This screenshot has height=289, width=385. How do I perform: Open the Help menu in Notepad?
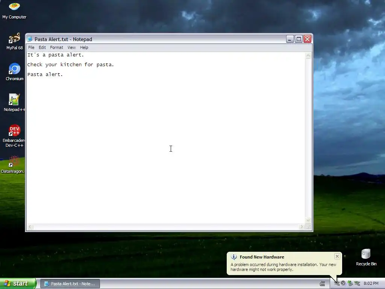[x=84, y=47]
